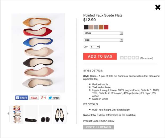Select the black color swatch
Image resolution: width=165 pixels, height=138 pixels.
click(86, 27)
